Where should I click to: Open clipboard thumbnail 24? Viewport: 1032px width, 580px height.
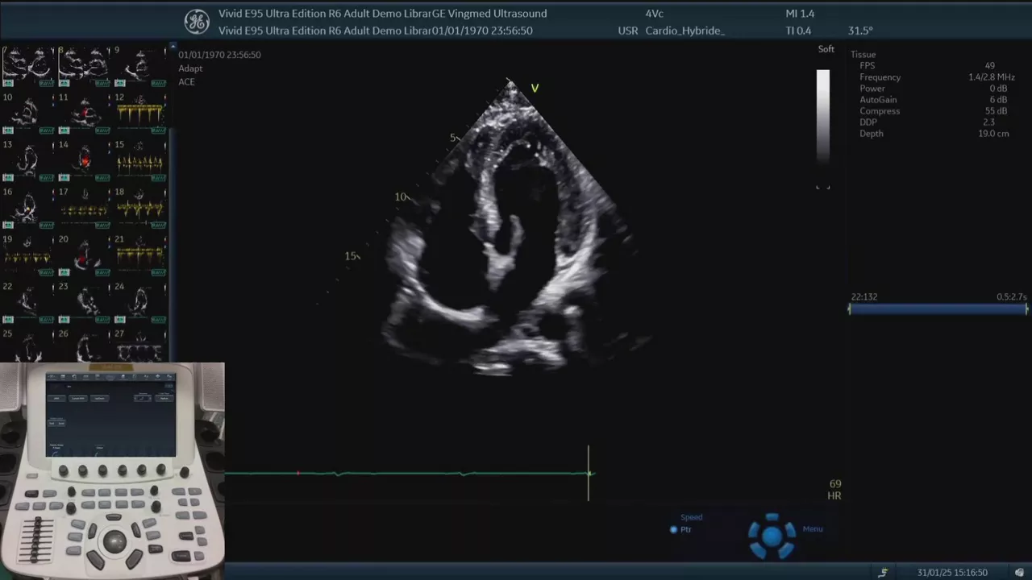pos(140,302)
